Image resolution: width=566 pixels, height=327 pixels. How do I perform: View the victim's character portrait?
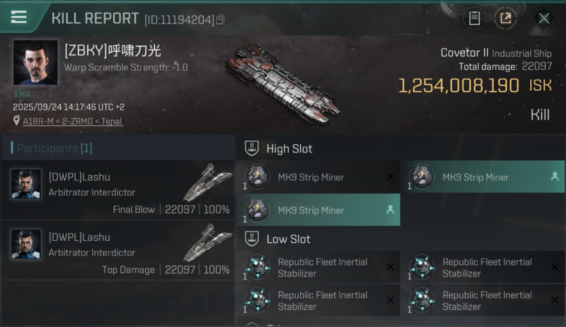(35, 62)
